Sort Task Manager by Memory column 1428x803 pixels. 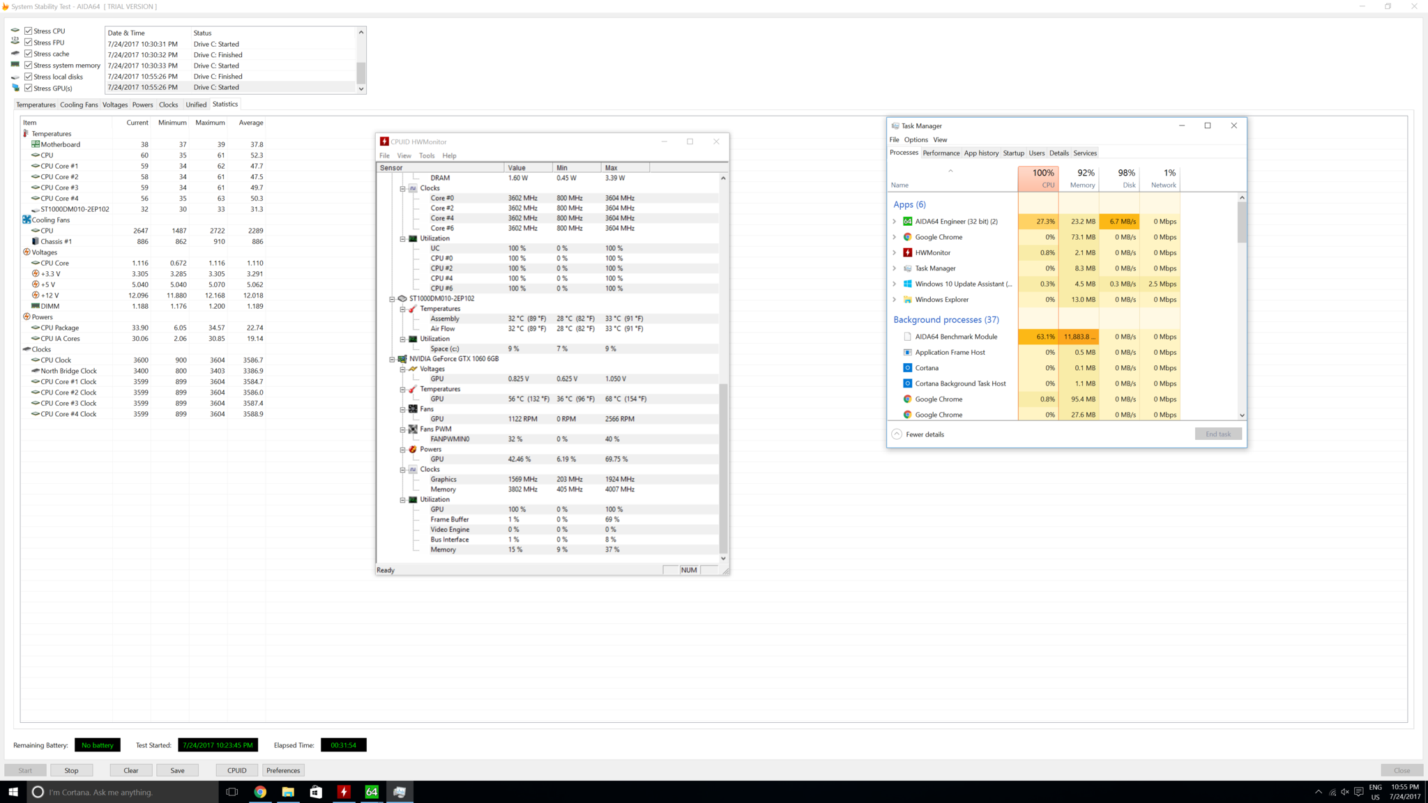(x=1079, y=178)
